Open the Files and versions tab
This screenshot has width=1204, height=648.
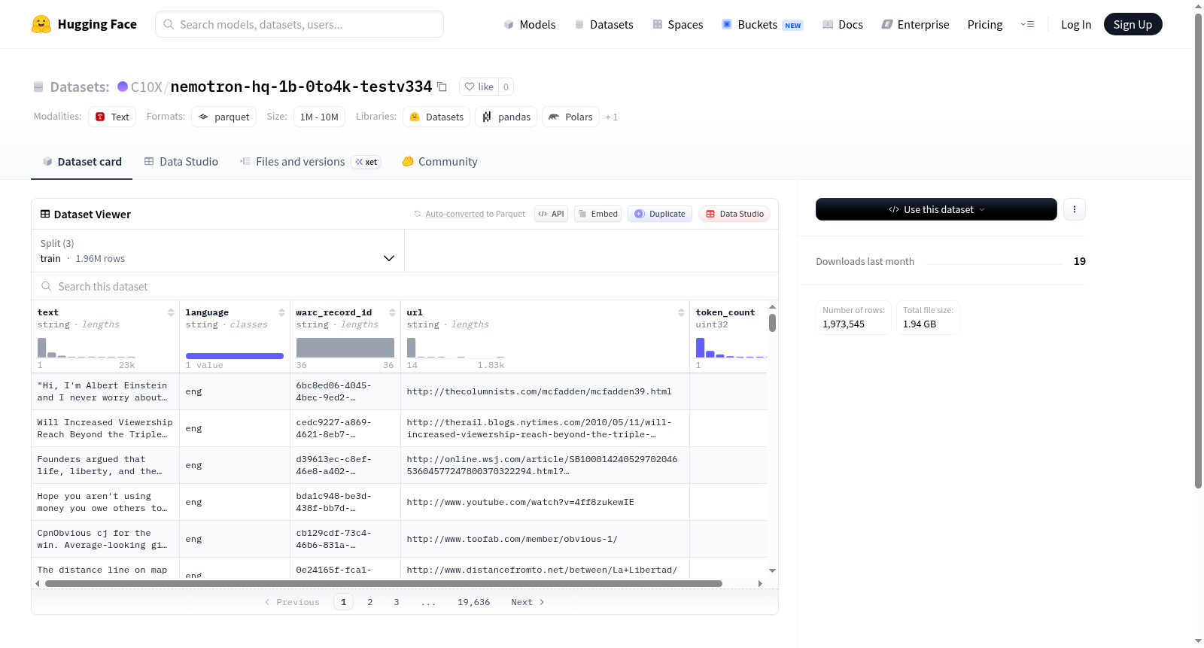click(309, 162)
